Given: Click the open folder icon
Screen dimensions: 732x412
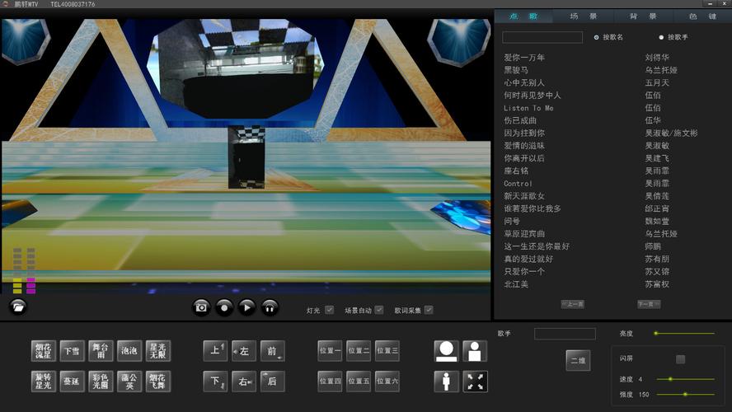Looking at the screenshot, I should [x=18, y=307].
